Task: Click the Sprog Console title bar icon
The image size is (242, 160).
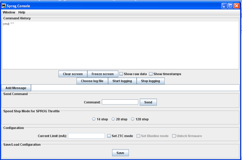Action: coord(4,6)
